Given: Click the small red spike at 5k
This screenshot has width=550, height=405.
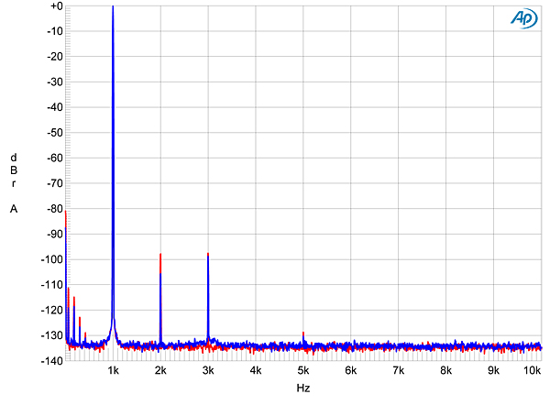Looking at the screenshot, I should (x=303, y=334).
